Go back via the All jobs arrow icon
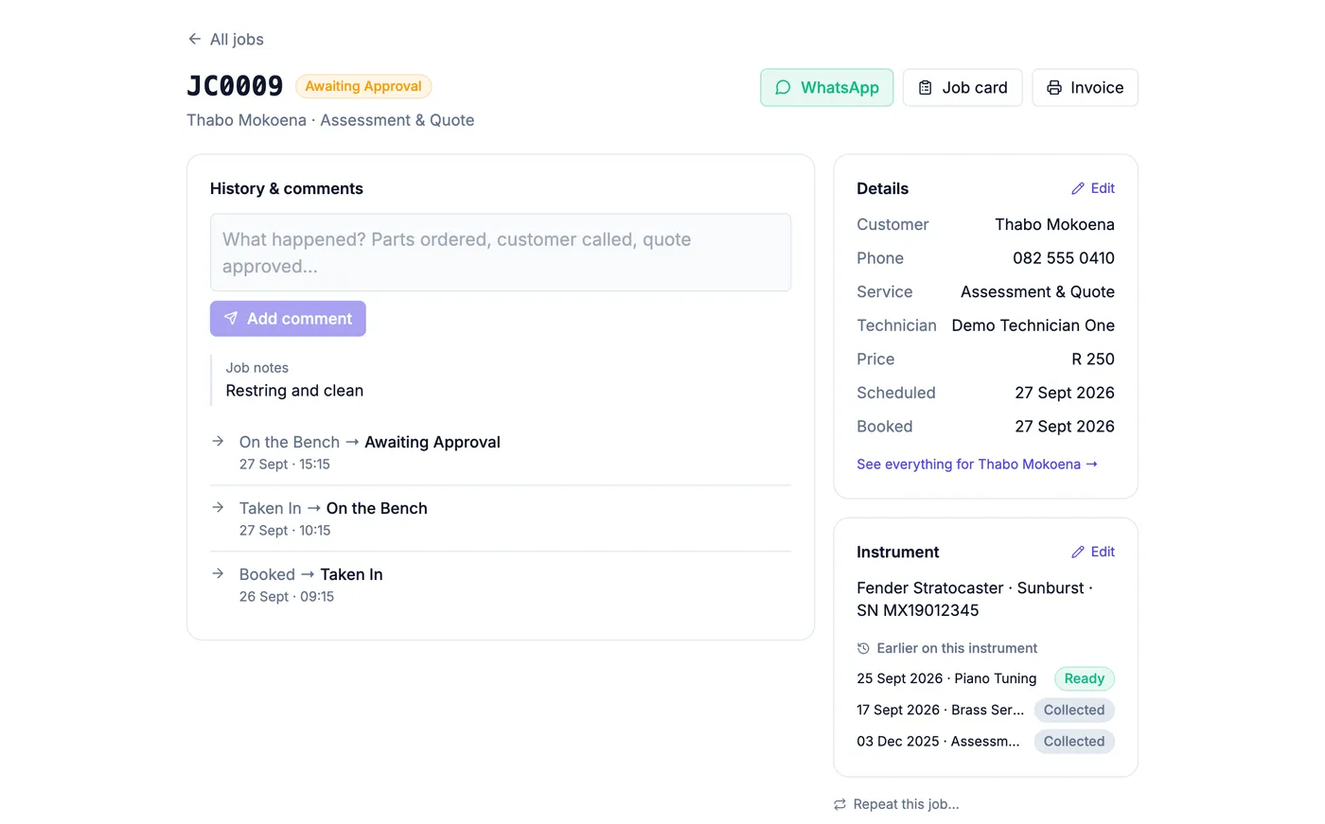This screenshot has width=1325, height=824. 194,39
